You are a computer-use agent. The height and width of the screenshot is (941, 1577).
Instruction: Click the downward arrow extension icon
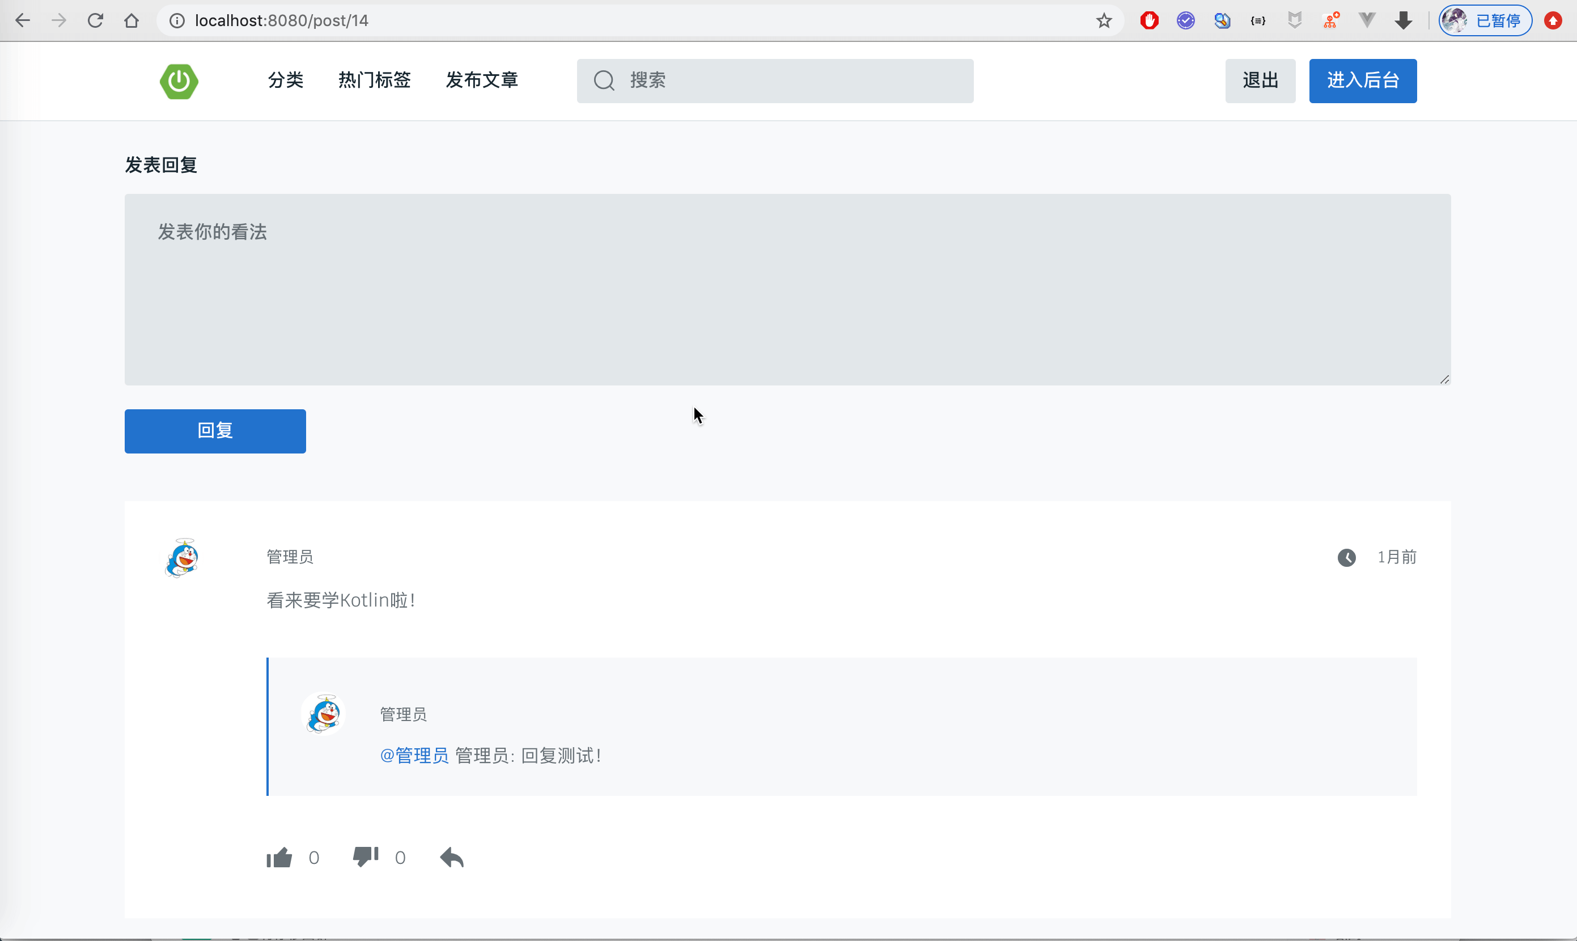pyautogui.click(x=1403, y=21)
